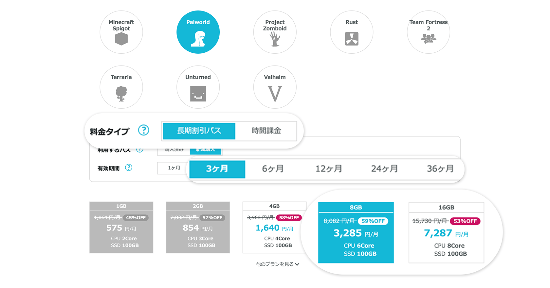Select the 12ヶ月 validity period

pyautogui.click(x=329, y=169)
